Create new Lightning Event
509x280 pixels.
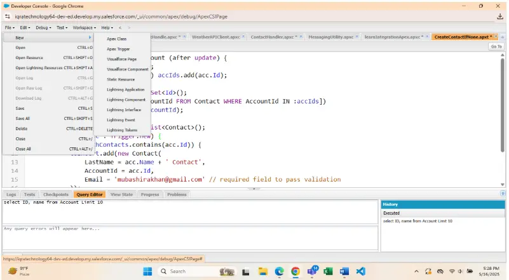coord(123,120)
